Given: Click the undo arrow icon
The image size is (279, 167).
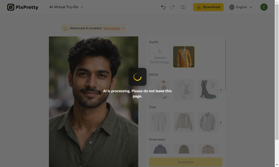Looking at the screenshot, I should click(163, 7).
